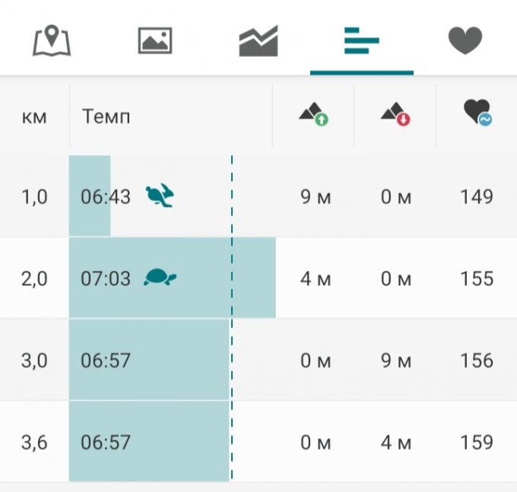The width and height of the screenshot is (517, 492).
Task: Click the elevation gain column icon
Action: point(313,116)
